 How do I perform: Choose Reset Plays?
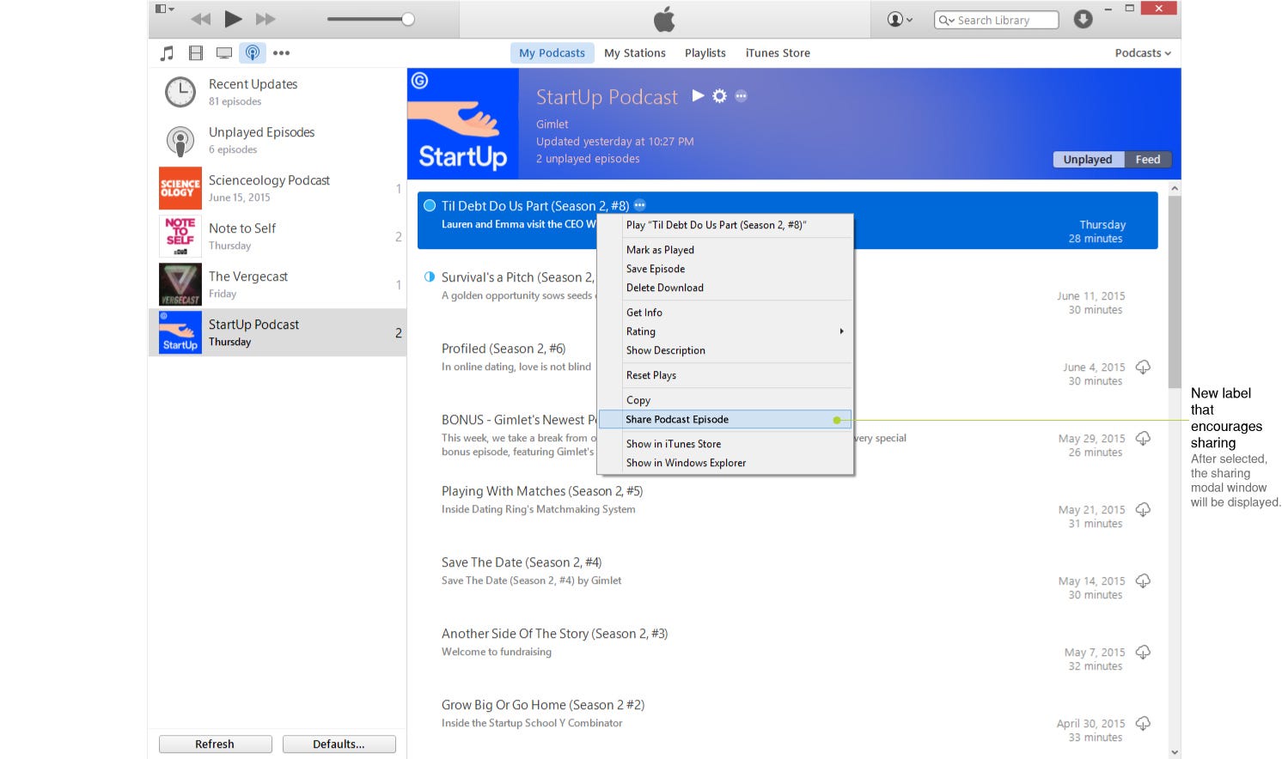pos(725,375)
